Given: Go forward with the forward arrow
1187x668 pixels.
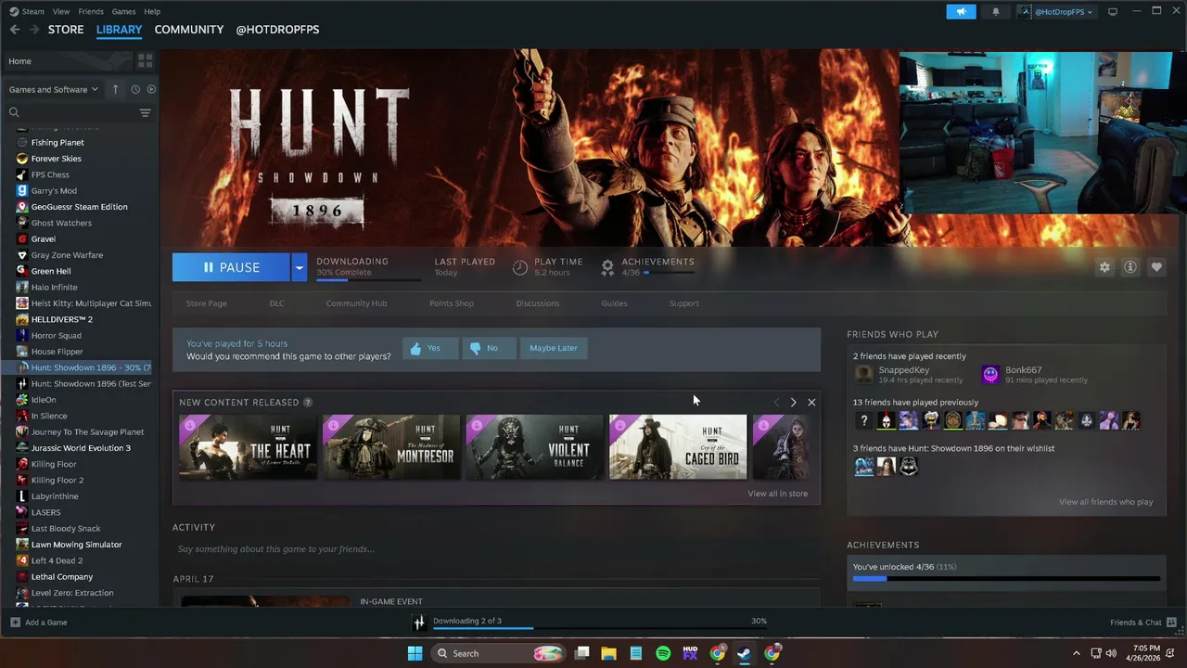Looking at the screenshot, I should 33,30.
